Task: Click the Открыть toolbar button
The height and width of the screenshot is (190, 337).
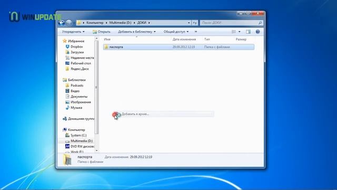Action: coord(102,32)
